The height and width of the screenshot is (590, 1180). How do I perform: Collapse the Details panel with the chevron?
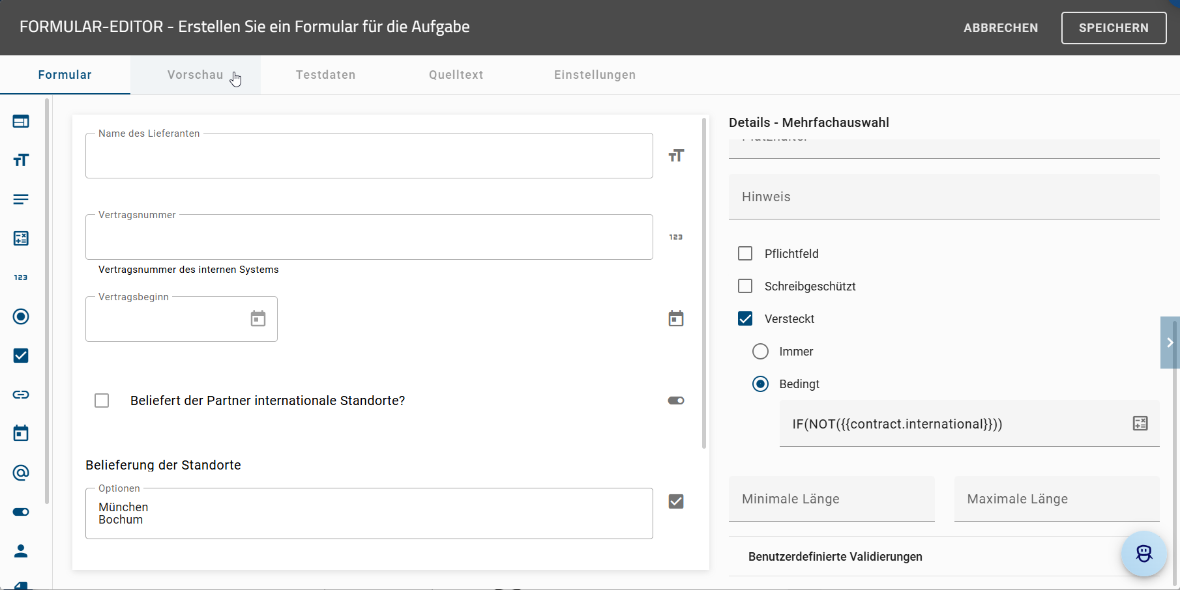1169,343
